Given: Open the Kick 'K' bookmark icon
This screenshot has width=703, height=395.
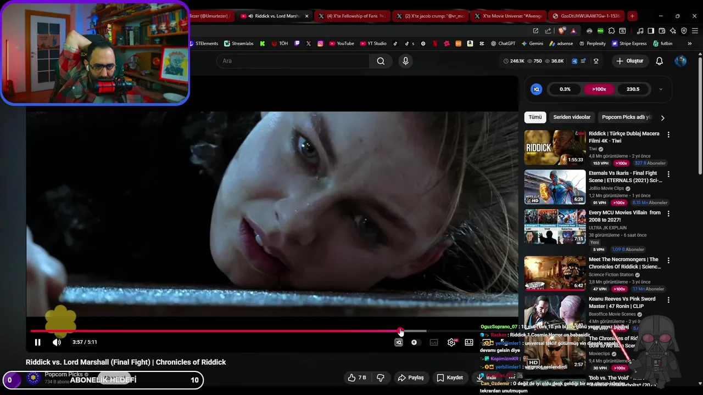Looking at the screenshot, I should coord(263,43).
